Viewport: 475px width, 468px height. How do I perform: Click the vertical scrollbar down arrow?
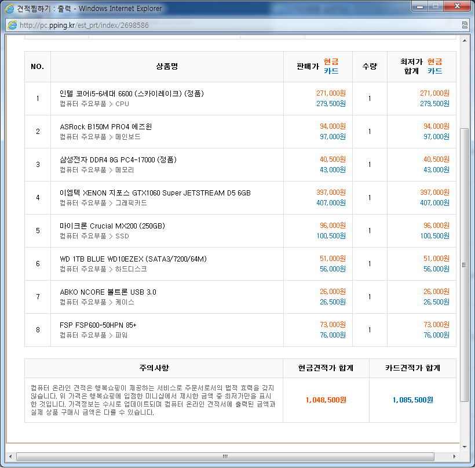click(x=465, y=447)
